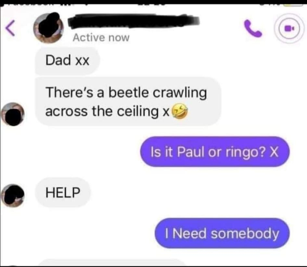
Task: Tap sender avatar beside HELP message
Action: (13, 195)
